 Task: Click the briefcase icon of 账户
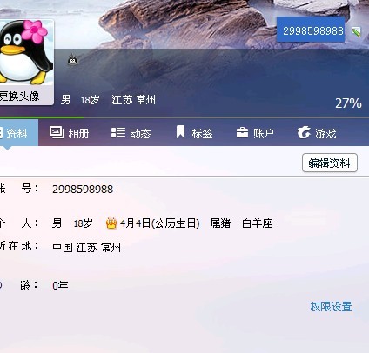click(242, 133)
